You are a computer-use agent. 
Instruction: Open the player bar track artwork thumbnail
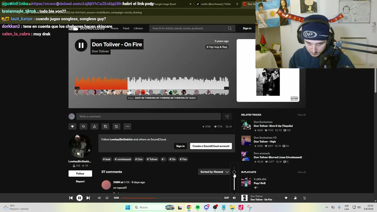point(244,198)
